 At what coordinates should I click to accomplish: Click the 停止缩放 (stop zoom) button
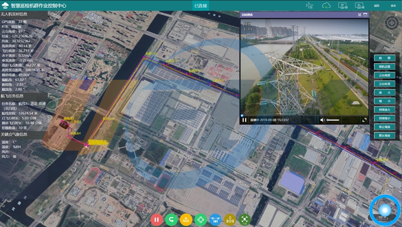[x=385, y=127]
